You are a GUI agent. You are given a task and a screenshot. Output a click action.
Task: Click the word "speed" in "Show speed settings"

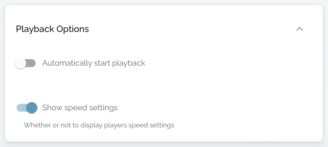(76, 108)
